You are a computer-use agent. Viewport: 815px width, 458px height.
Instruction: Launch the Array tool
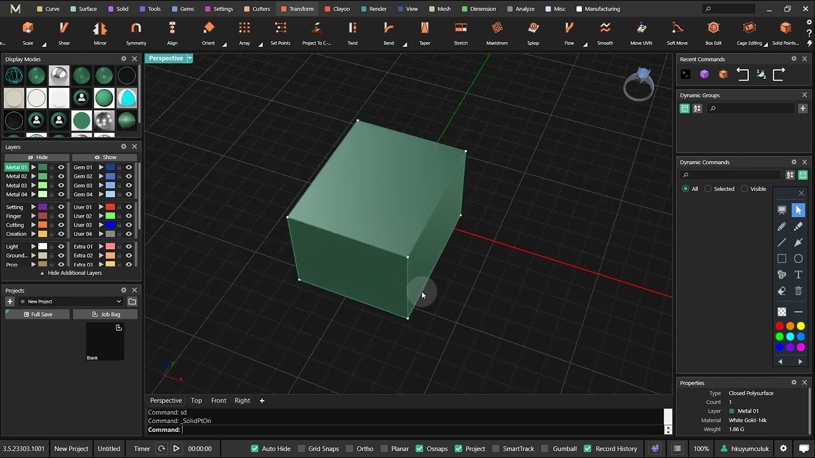click(244, 32)
